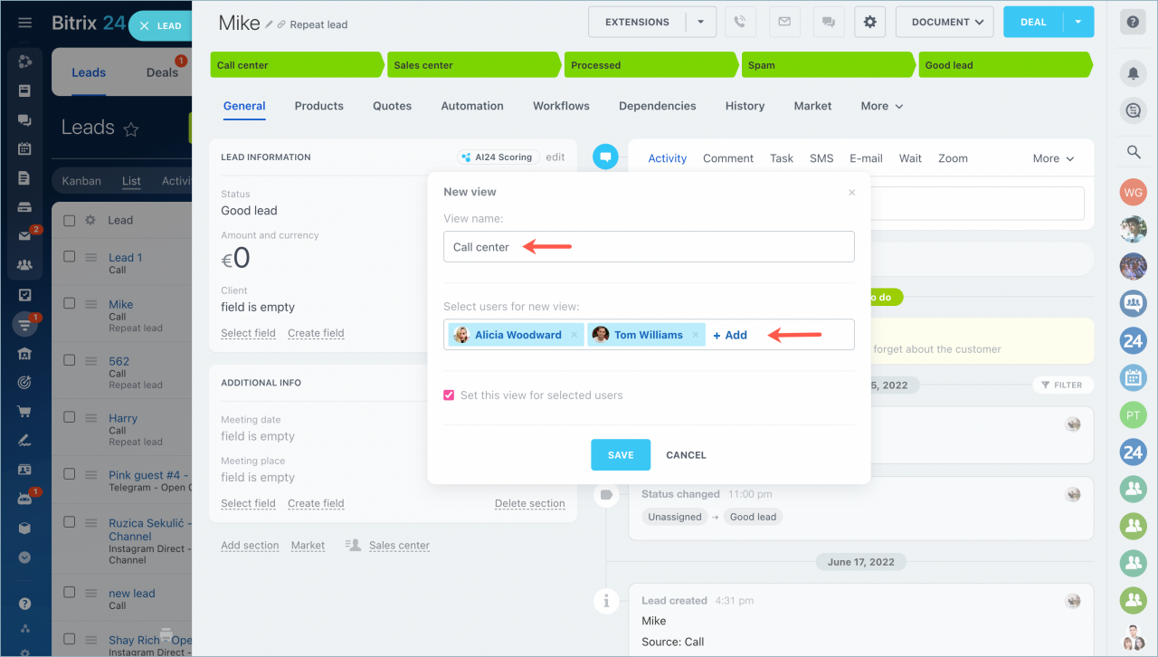
Task: Click the View name input field
Action: coord(649,247)
